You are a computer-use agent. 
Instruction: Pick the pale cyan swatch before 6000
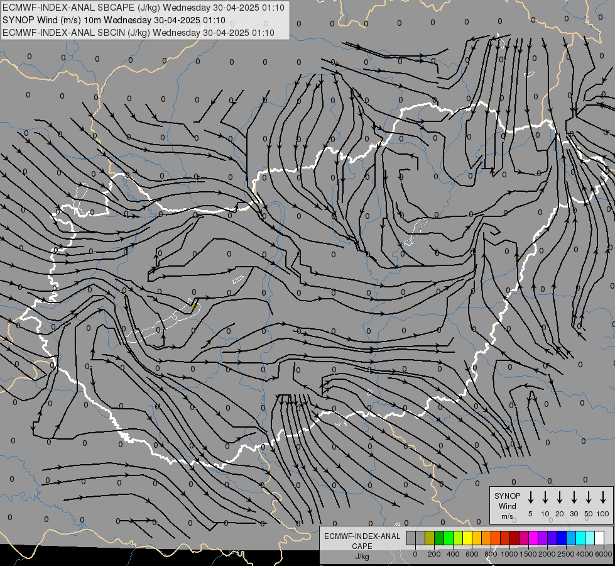(x=591, y=538)
